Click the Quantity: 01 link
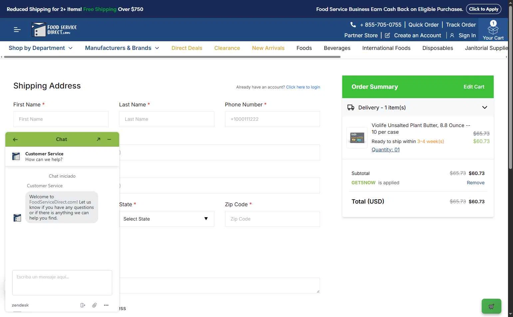The width and height of the screenshot is (513, 317). [385, 150]
